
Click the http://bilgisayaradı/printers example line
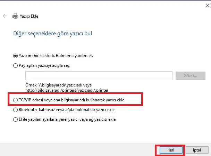67,90
